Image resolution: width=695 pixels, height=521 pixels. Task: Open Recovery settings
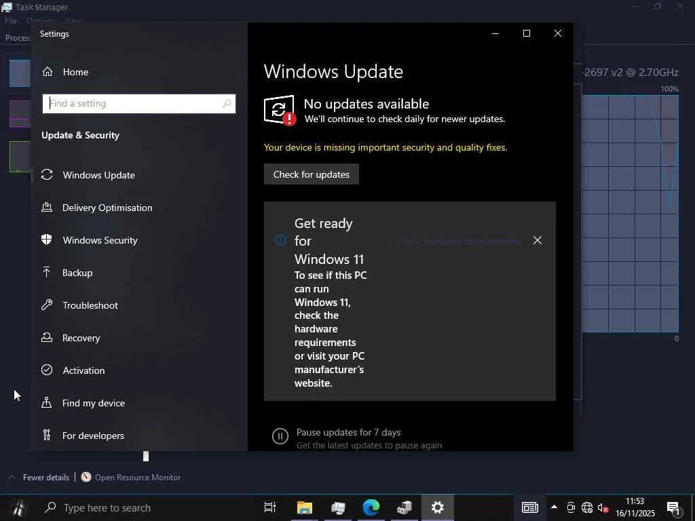(71, 338)
